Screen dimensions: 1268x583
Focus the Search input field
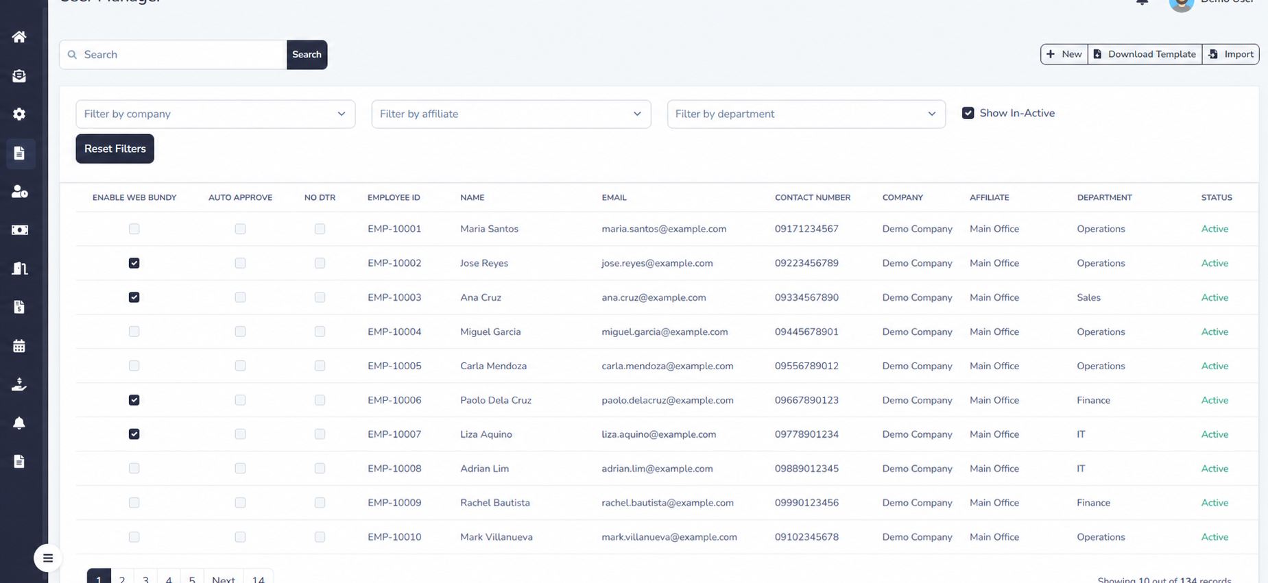(x=173, y=55)
